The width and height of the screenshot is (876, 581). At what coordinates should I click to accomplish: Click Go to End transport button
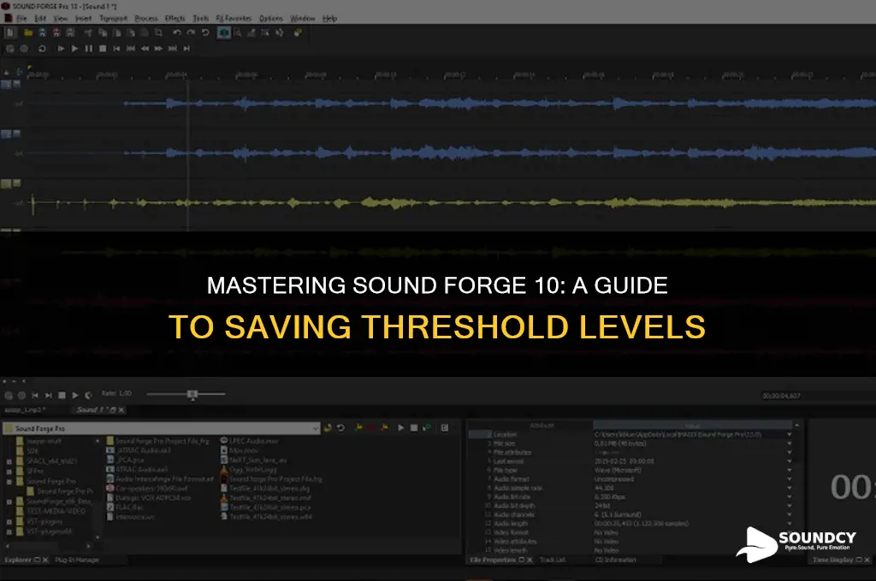(186, 49)
